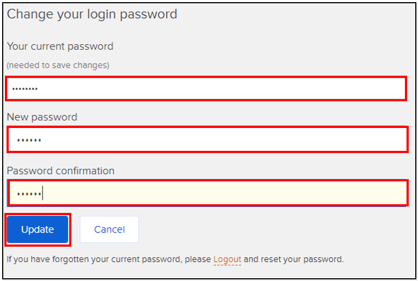Click the Cancel button
This screenshot has width=418, height=281.
[x=109, y=229]
